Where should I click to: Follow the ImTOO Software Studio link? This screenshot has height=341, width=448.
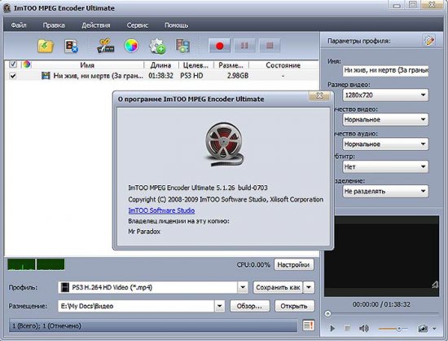[161, 210]
